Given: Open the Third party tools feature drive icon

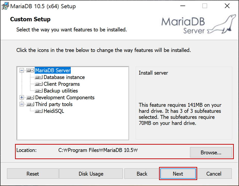Looking at the screenshot, I should tap(30, 104).
